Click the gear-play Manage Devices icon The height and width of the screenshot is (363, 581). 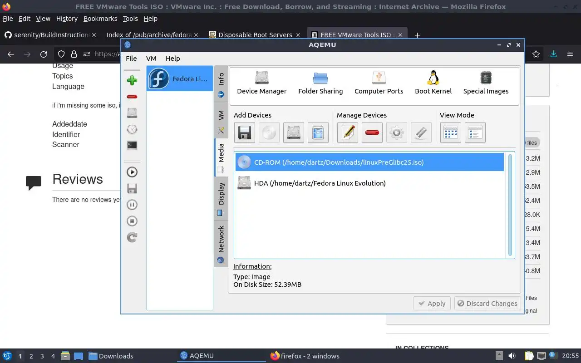tap(397, 132)
